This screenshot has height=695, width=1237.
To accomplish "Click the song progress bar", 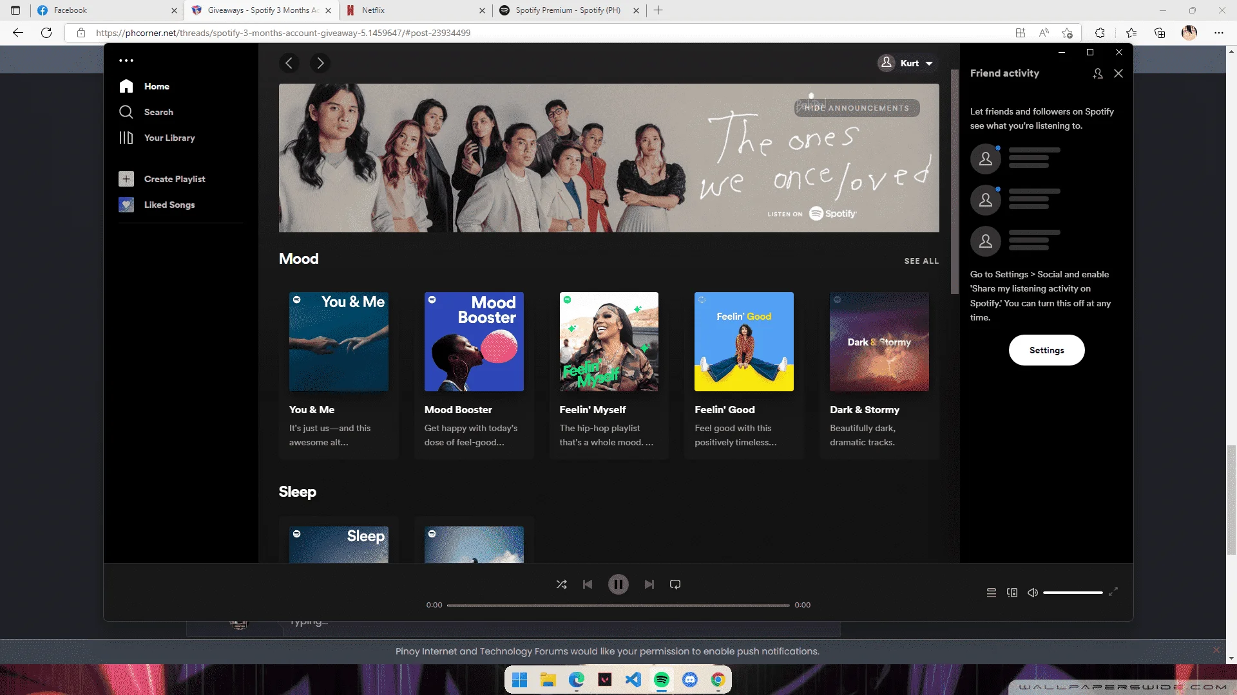I will (x=618, y=605).
